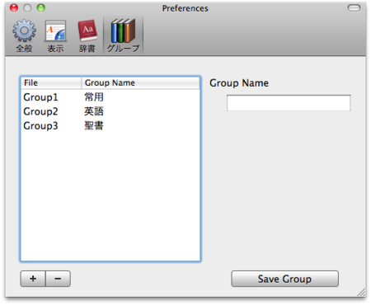Viewport: 371px width, 305px height.
Task: Sort by the File column header
Action: point(51,82)
